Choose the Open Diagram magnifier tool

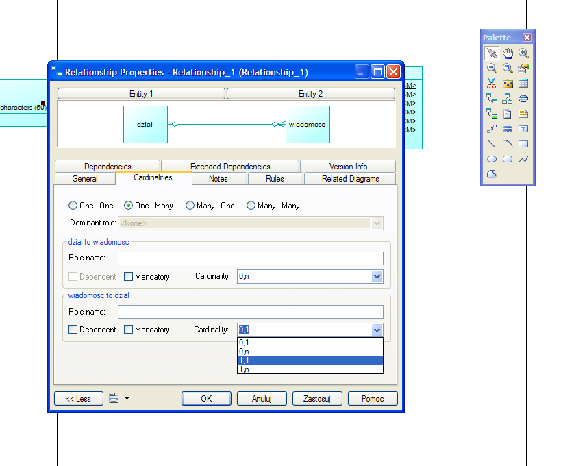click(508, 68)
